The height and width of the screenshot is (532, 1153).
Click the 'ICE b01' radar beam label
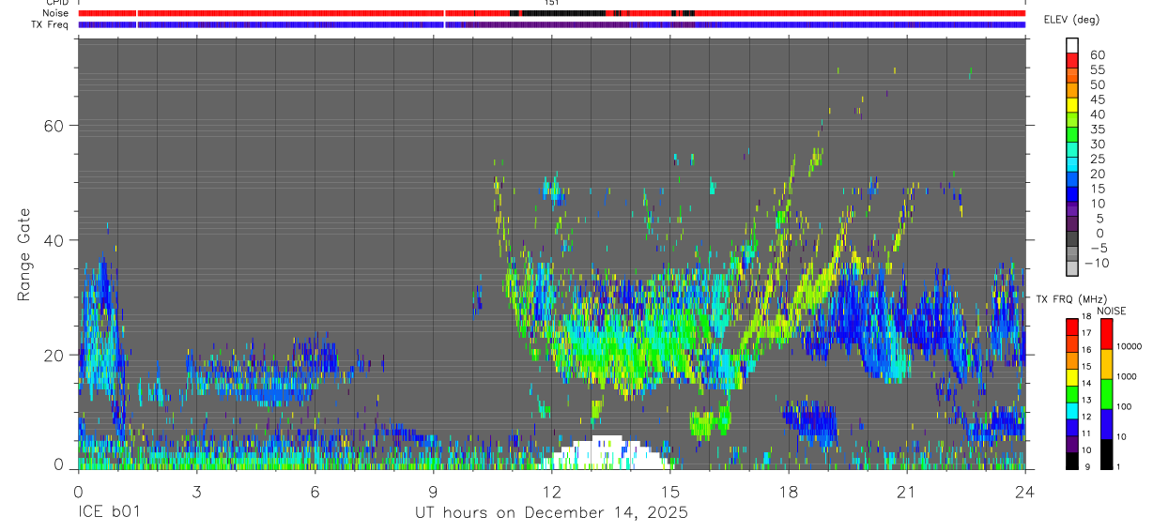(x=109, y=512)
